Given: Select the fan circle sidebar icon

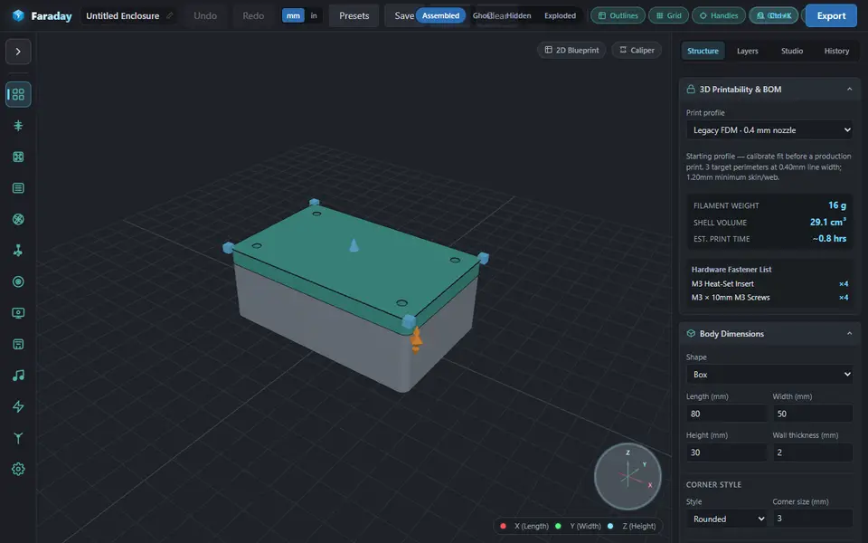Looking at the screenshot, I should [x=18, y=219].
